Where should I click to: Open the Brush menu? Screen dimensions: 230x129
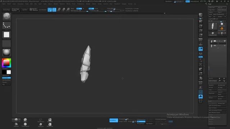(9, 4)
